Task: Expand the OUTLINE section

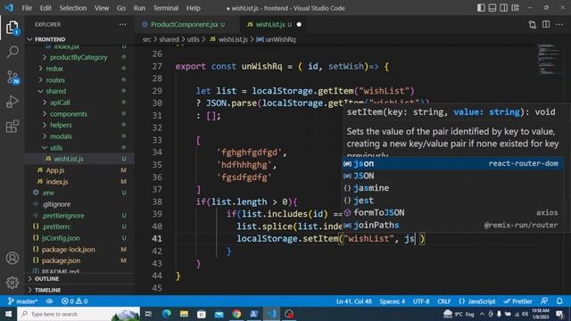Action: pos(46,278)
